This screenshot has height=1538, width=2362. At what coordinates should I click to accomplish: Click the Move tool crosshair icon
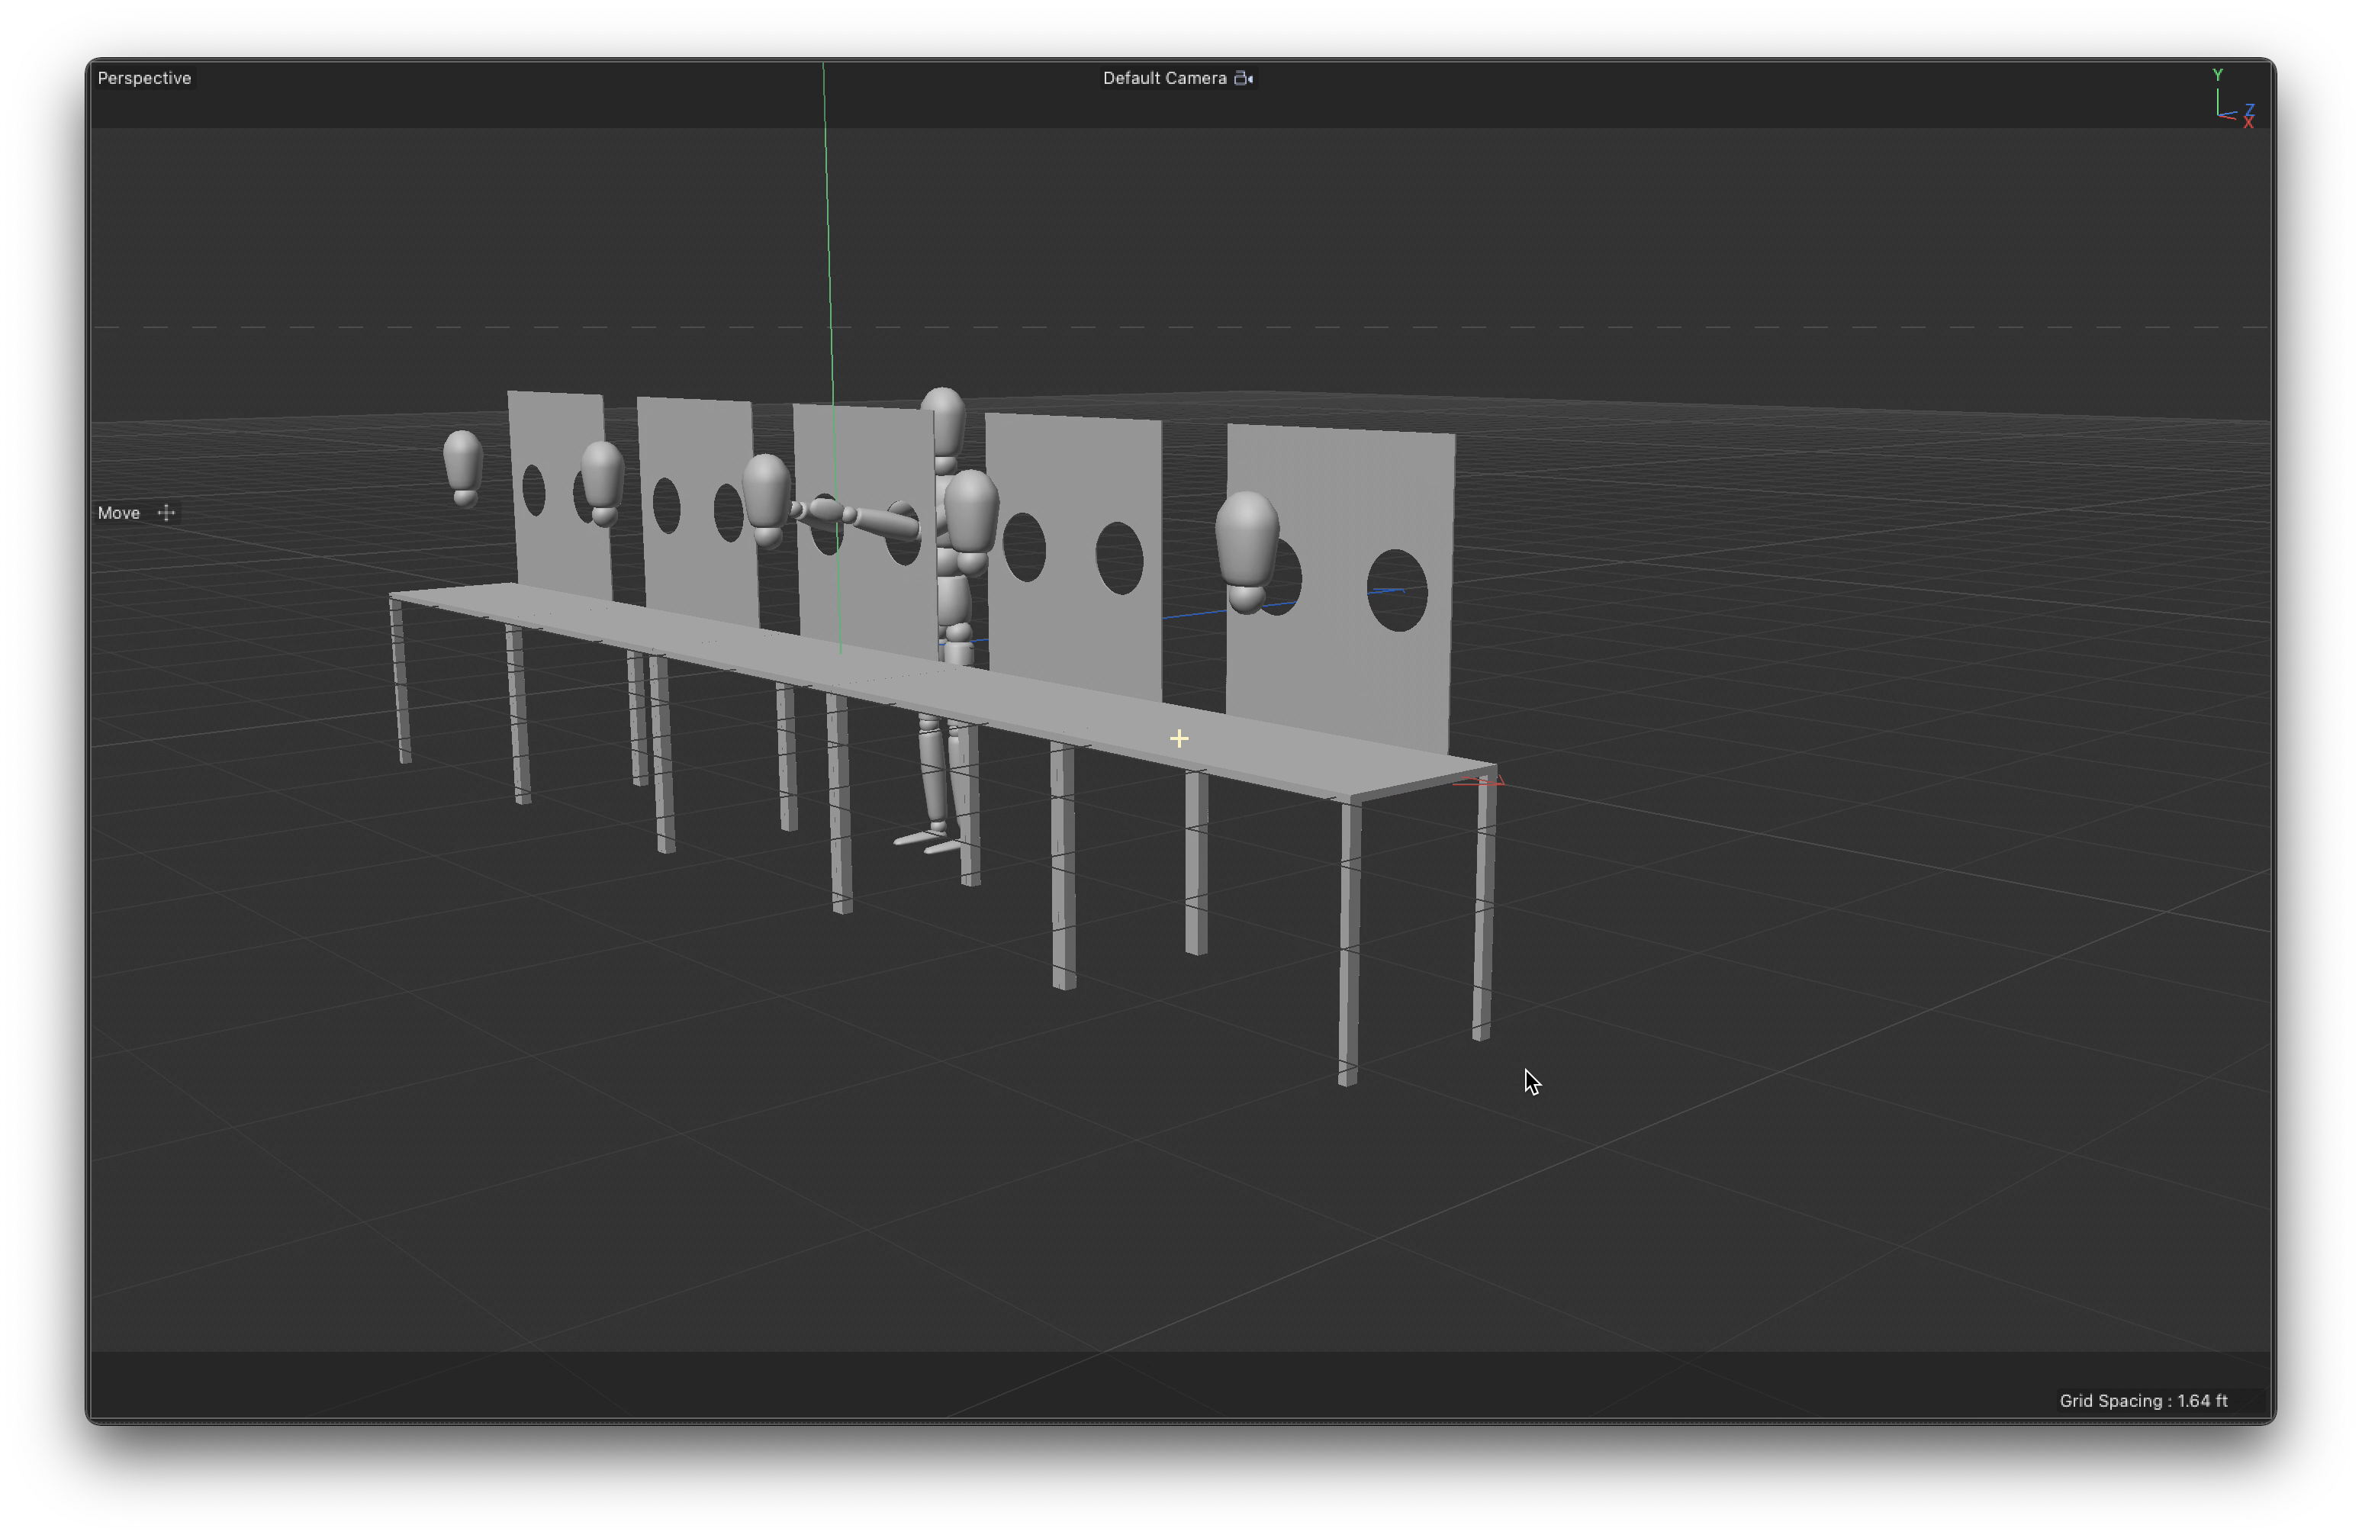167,513
